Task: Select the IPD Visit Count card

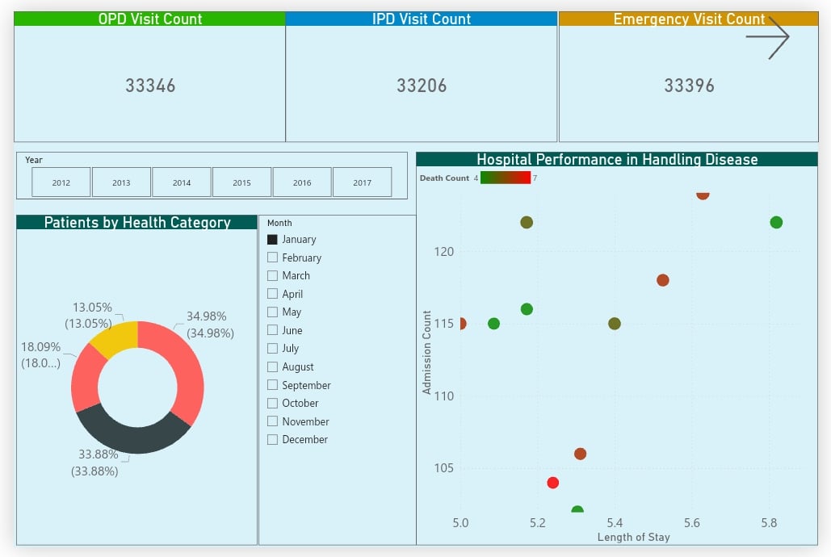Action: click(421, 85)
